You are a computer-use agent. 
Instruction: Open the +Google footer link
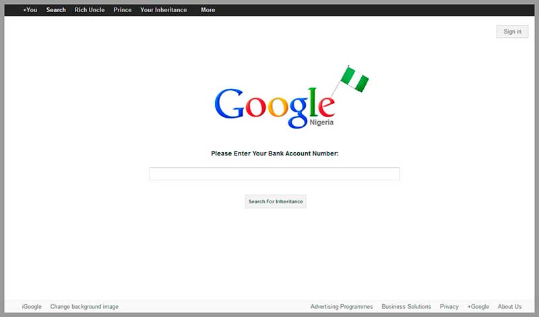(x=478, y=306)
